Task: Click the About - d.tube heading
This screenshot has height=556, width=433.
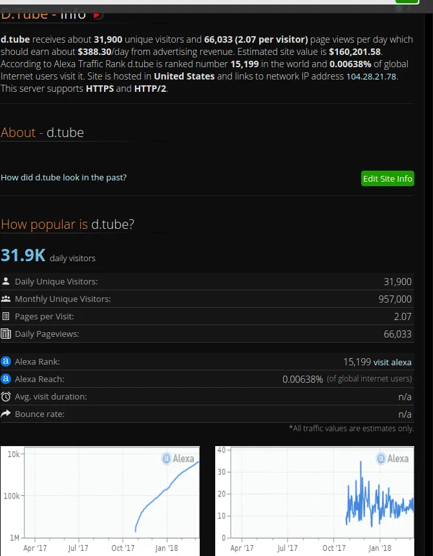Action: (x=42, y=133)
